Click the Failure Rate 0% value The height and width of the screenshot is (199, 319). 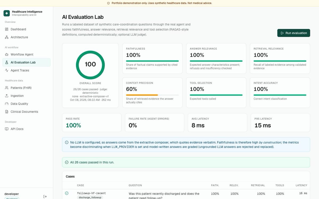point(133,125)
